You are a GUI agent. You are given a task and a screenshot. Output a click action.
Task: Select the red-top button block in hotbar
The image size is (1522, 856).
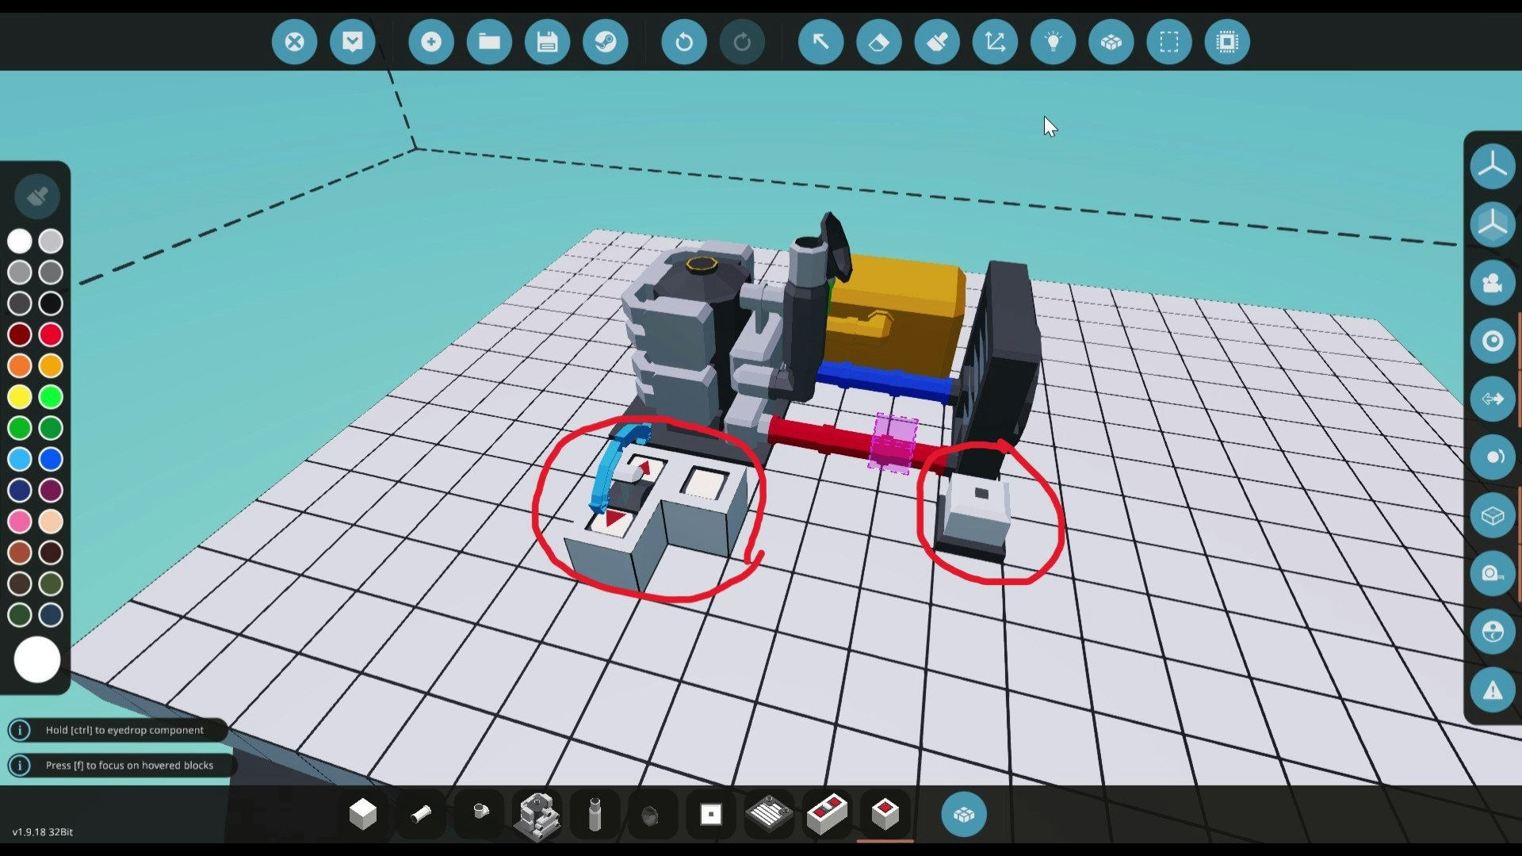click(x=885, y=813)
